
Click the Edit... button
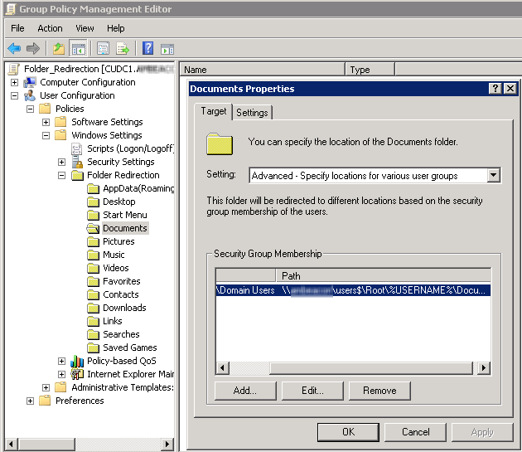312,391
